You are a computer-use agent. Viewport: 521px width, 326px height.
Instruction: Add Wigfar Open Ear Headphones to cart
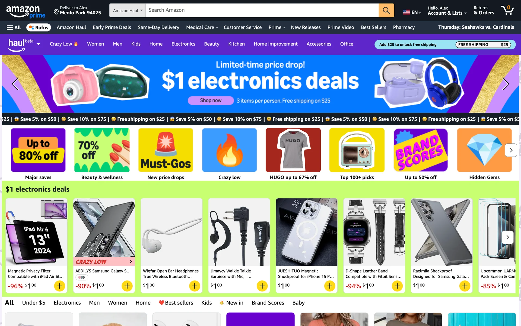(195, 286)
